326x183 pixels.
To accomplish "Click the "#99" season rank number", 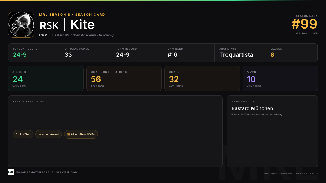I will 305,24.
